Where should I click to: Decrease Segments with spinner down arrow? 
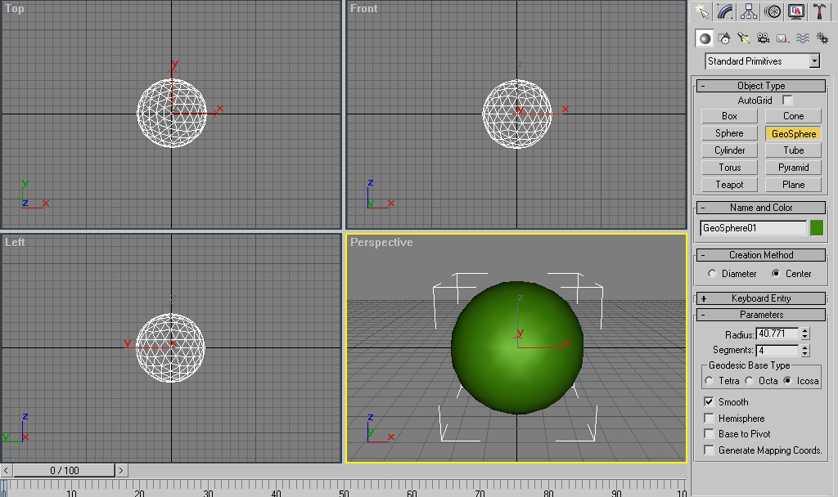805,353
